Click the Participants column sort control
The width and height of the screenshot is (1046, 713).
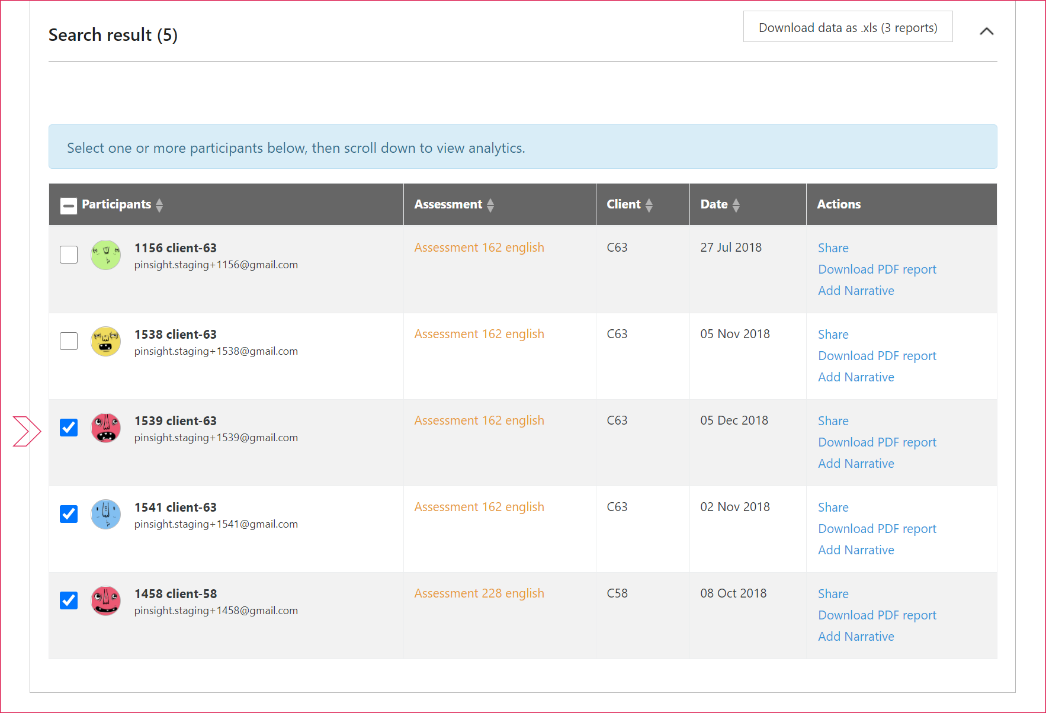click(x=159, y=204)
